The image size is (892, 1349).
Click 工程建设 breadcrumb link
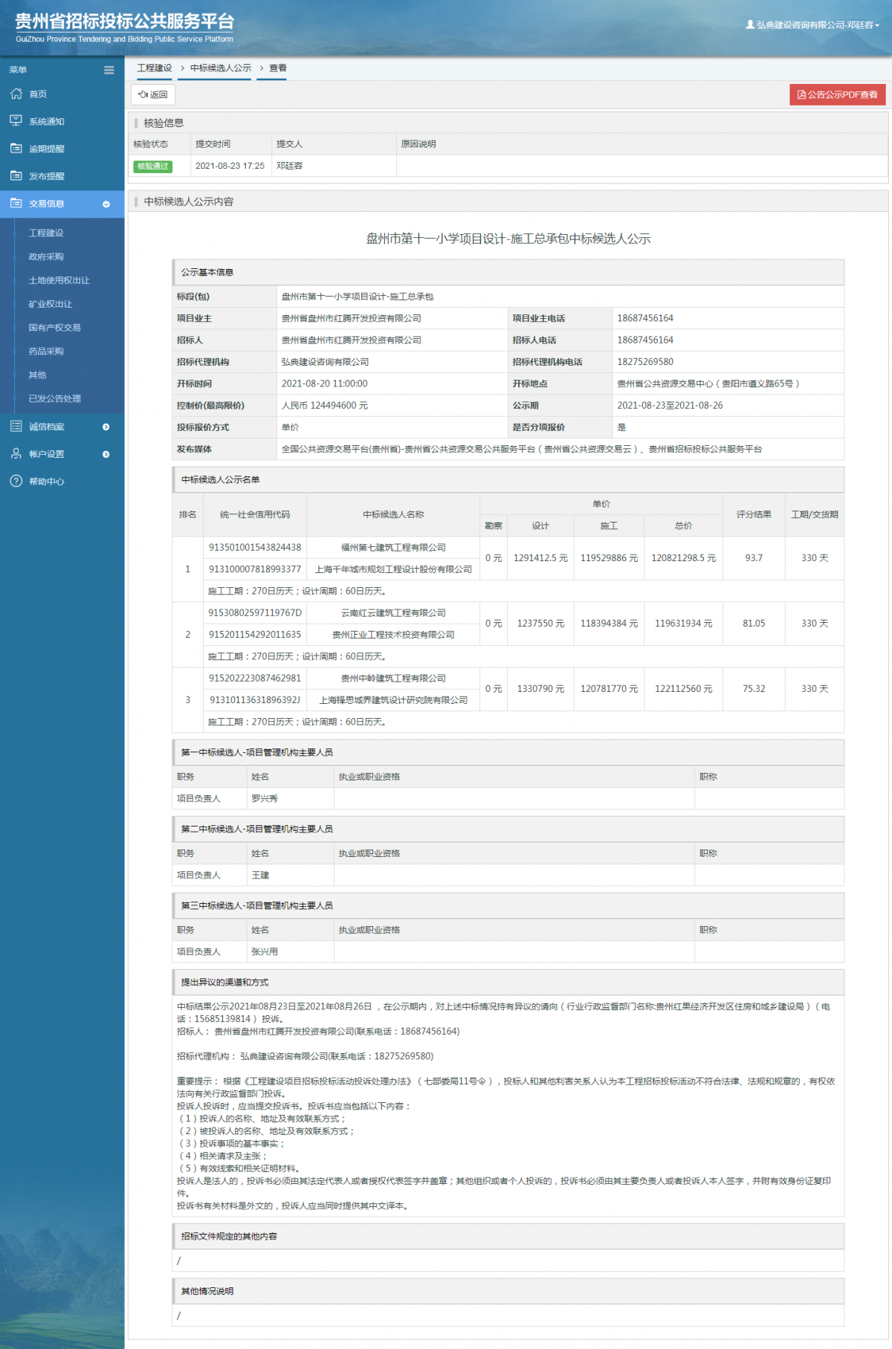(x=155, y=68)
